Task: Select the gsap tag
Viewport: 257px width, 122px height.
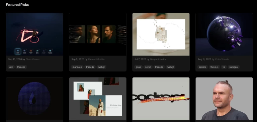Action: [138, 67]
